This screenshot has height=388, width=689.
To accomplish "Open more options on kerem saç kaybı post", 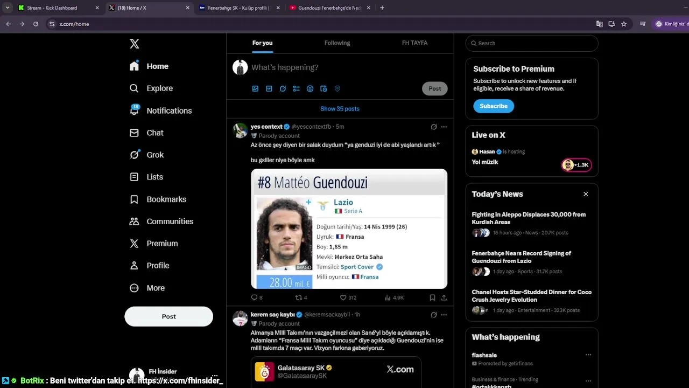I will [444, 315].
